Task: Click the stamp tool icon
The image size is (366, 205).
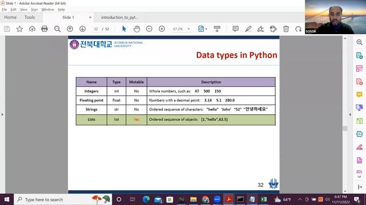Action: (x=273, y=29)
